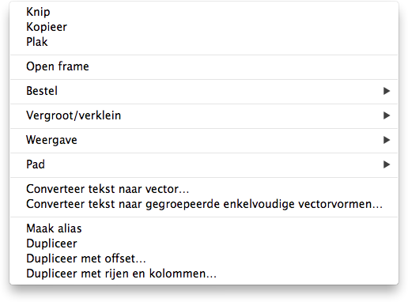Open the Bestel submenu
Screen dimensions: 408x302
point(204,91)
